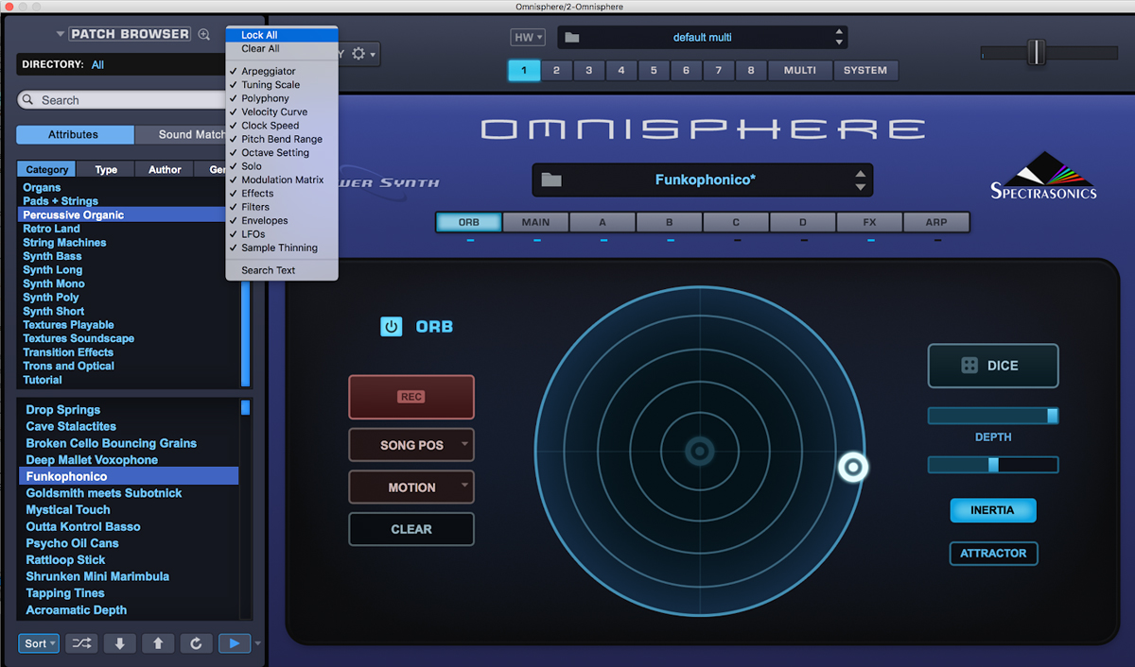The width and height of the screenshot is (1135, 667).
Task: Step to next patch with down arrow
Action: (x=120, y=643)
